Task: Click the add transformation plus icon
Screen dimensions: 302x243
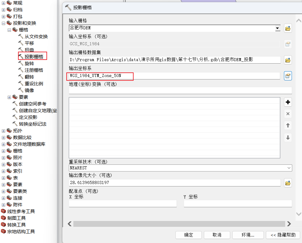Action: [x=288, y=102]
